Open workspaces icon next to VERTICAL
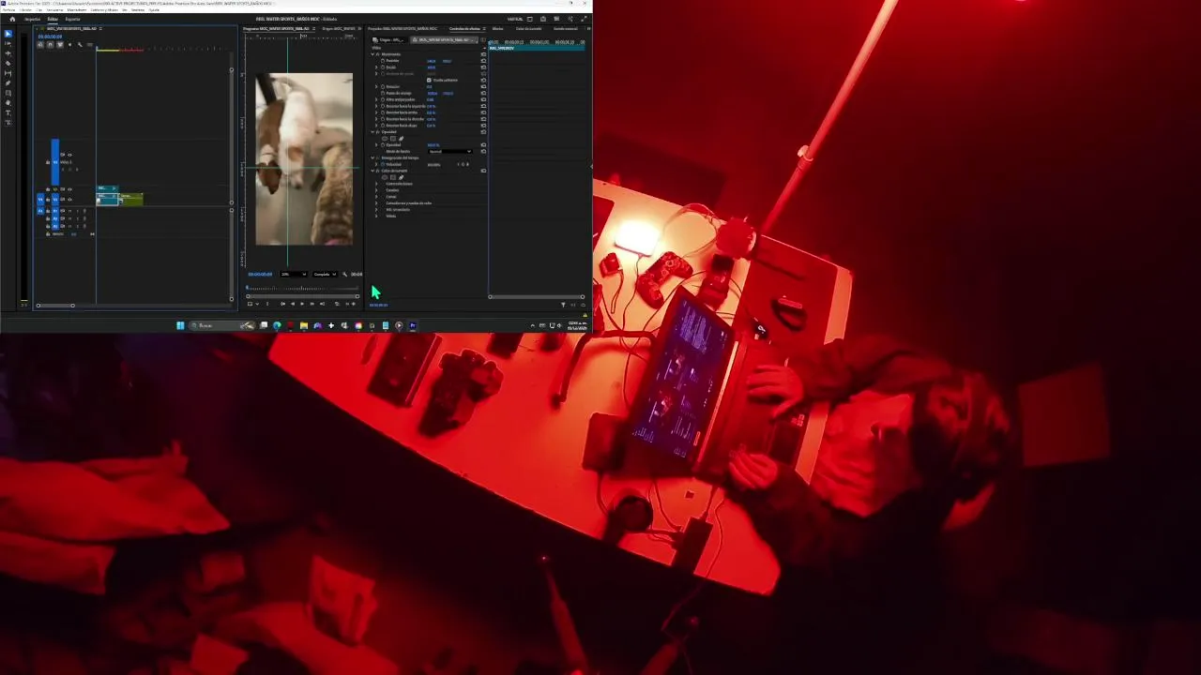The width and height of the screenshot is (1201, 675). pos(529,18)
